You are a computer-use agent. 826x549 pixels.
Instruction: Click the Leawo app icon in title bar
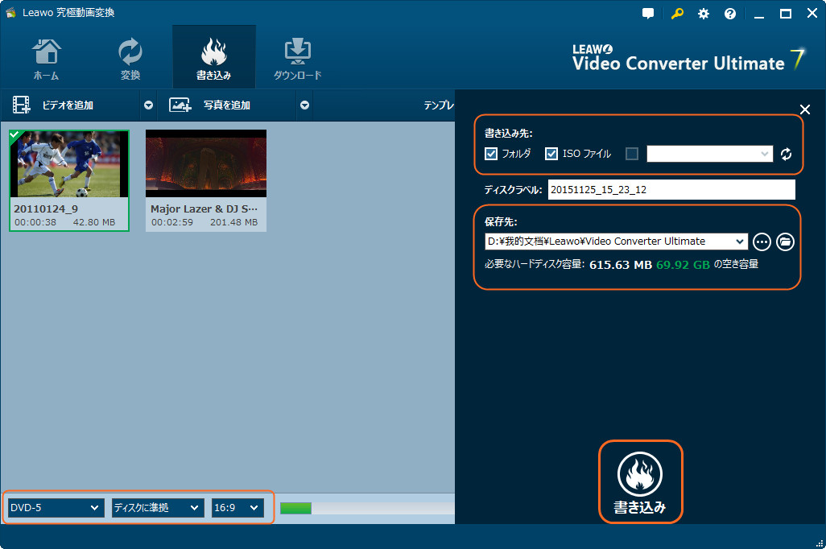point(10,13)
